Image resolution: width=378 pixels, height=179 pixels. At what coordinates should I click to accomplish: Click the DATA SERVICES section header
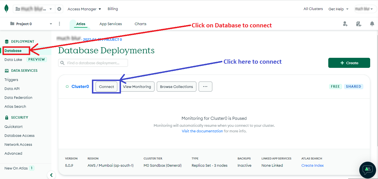click(24, 71)
